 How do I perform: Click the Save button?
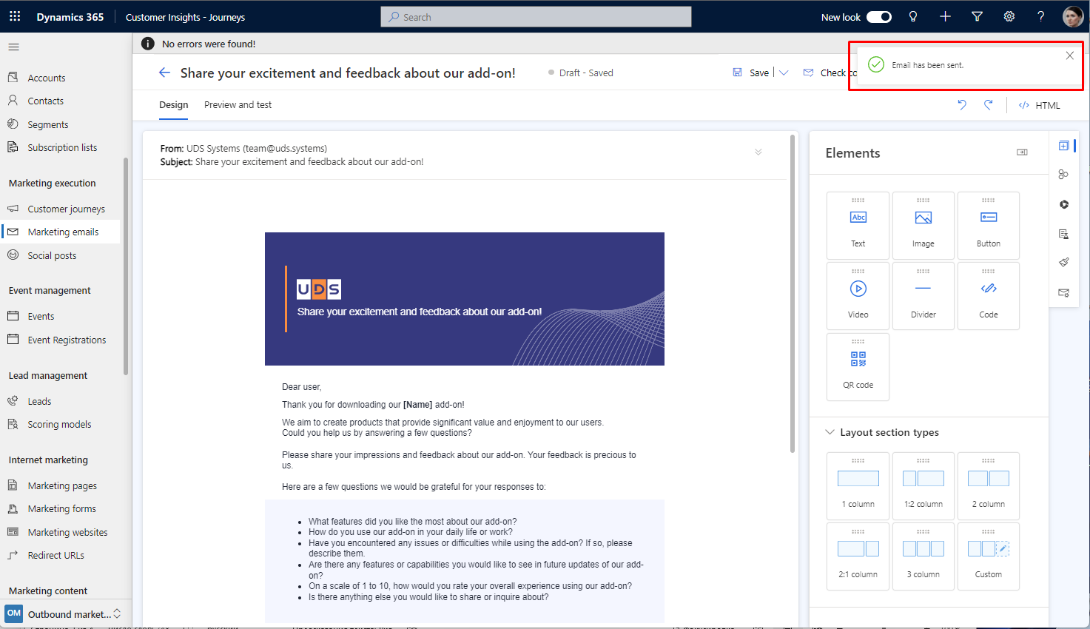[750, 73]
